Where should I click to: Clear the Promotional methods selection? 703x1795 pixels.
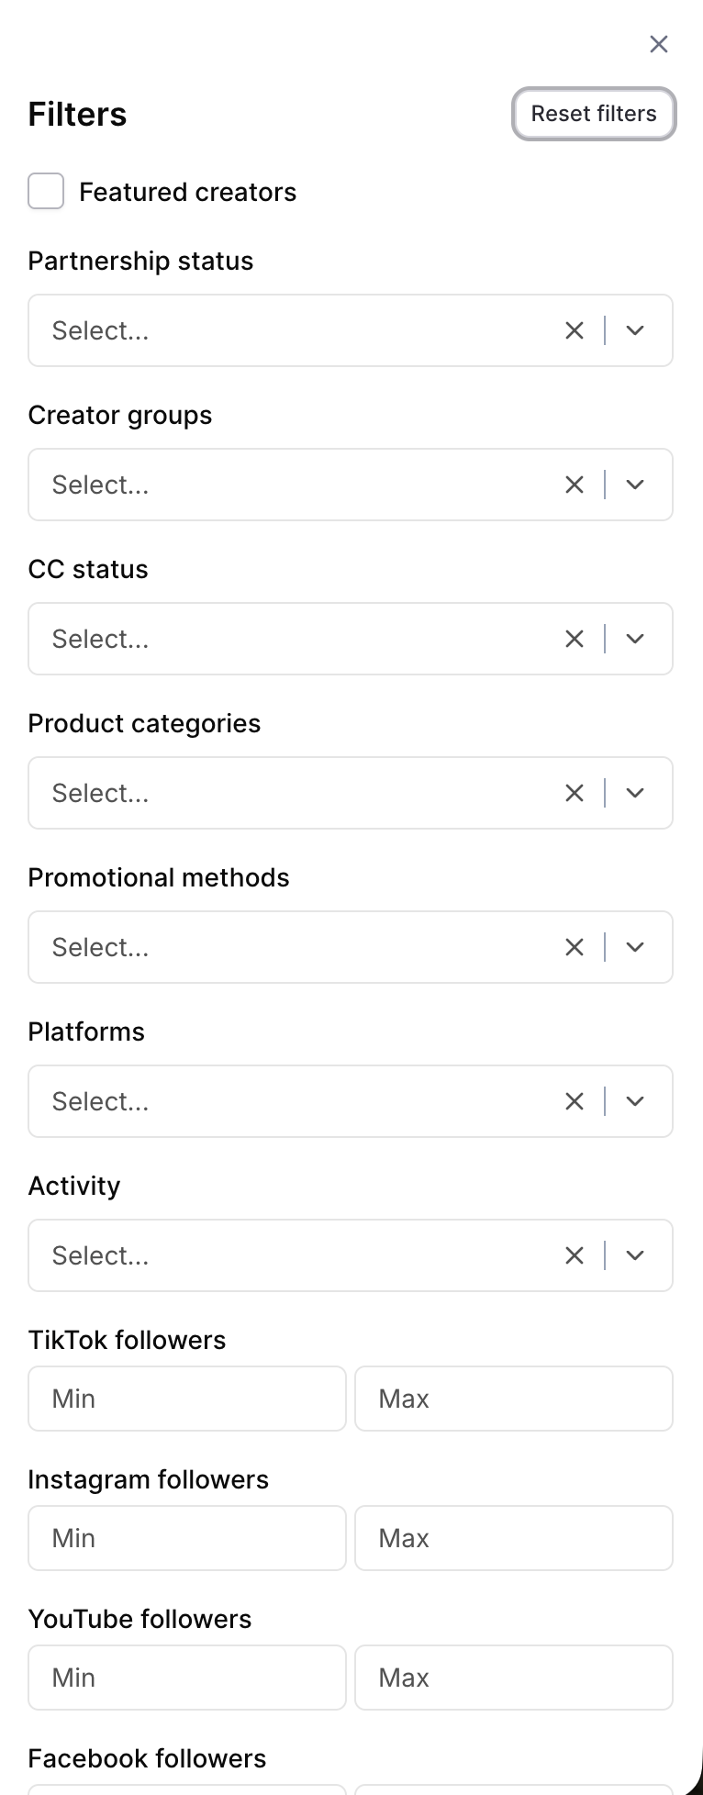pos(575,947)
